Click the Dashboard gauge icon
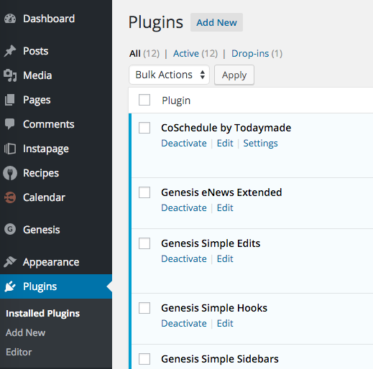The image size is (373, 369). point(10,19)
